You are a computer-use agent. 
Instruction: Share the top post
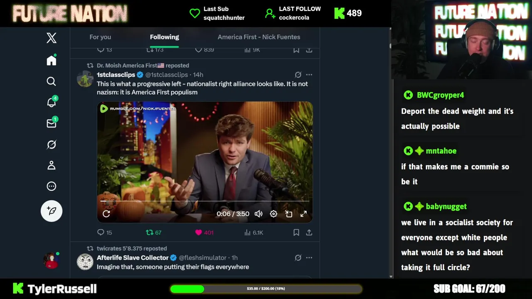(309, 50)
